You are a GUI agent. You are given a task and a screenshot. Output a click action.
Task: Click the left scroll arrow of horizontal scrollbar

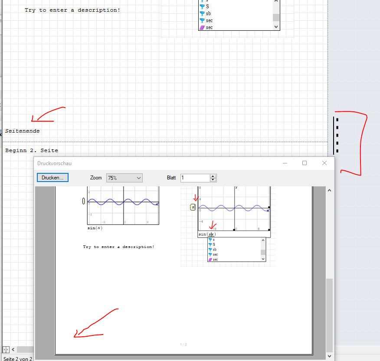click(x=13, y=349)
